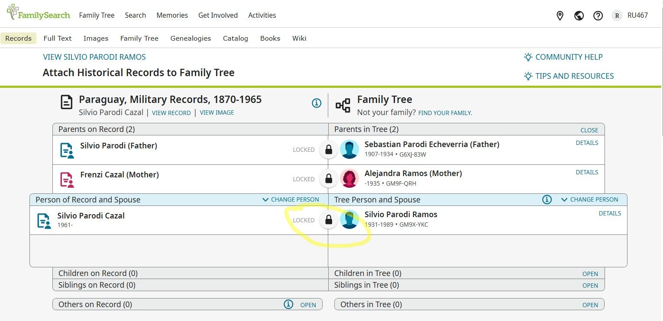Open the globe language selector icon
The image size is (663, 321).
pyautogui.click(x=579, y=16)
